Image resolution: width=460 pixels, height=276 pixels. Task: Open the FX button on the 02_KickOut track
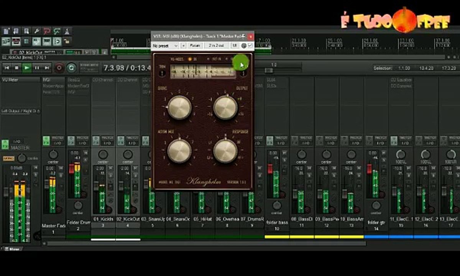click(121, 141)
